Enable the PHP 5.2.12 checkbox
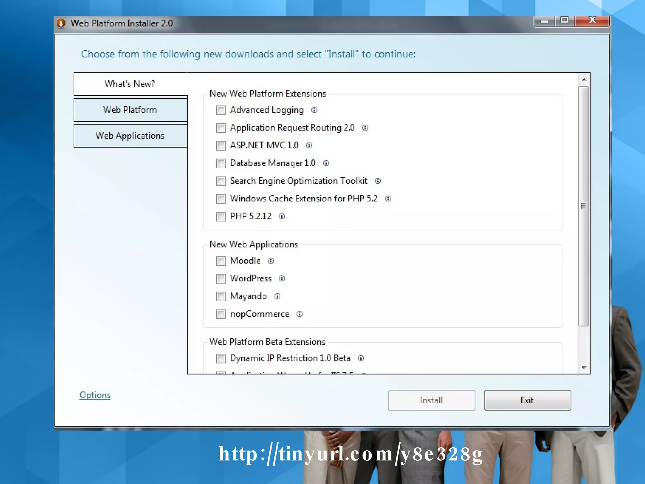This screenshot has height=484, width=645. 221,217
